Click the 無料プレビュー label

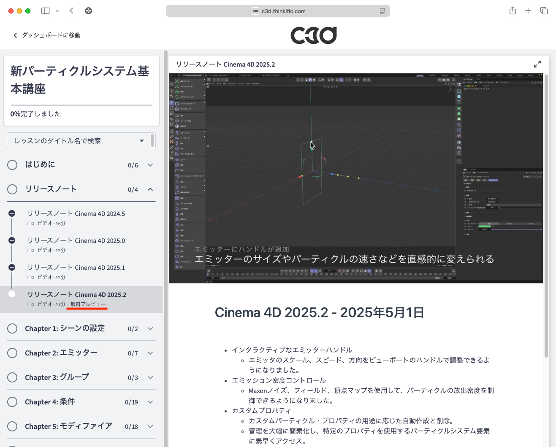(x=88, y=304)
